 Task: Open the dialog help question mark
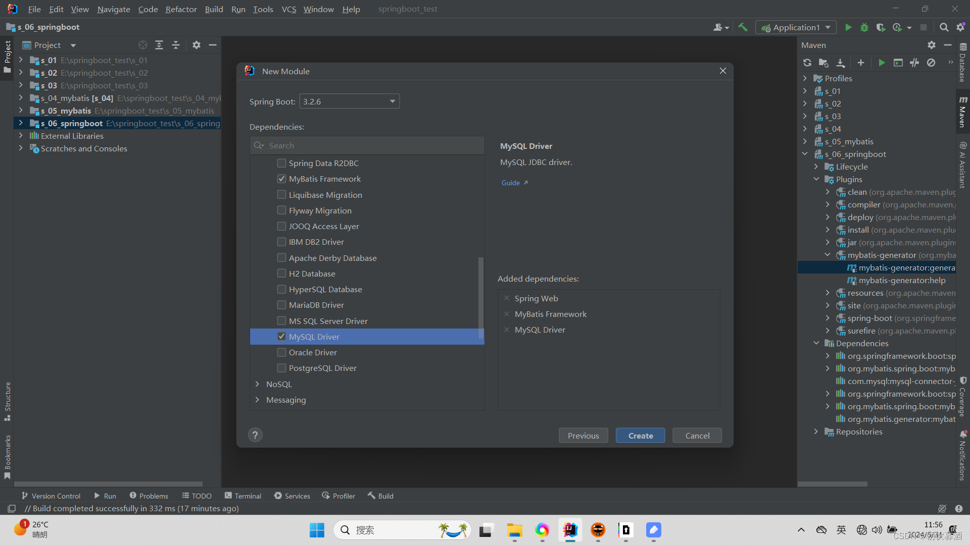(255, 435)
